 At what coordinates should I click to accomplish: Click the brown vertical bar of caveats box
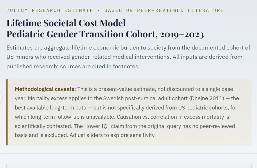click(7, 112)
